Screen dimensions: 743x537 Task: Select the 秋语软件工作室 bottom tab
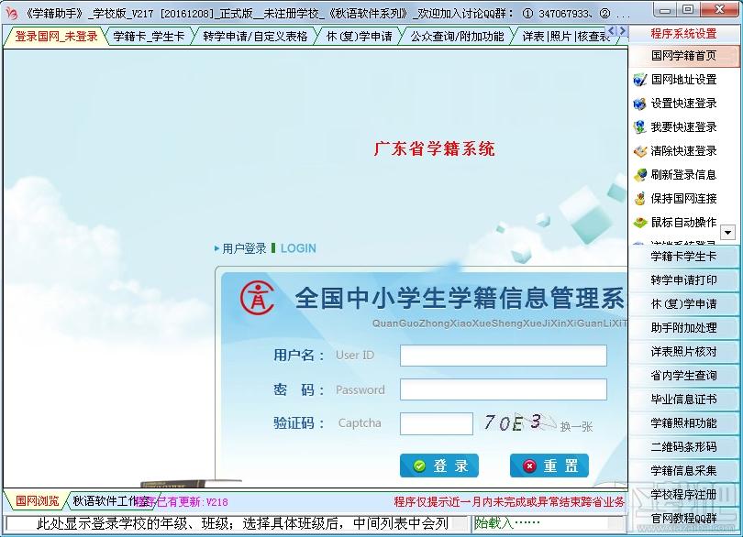111,501
